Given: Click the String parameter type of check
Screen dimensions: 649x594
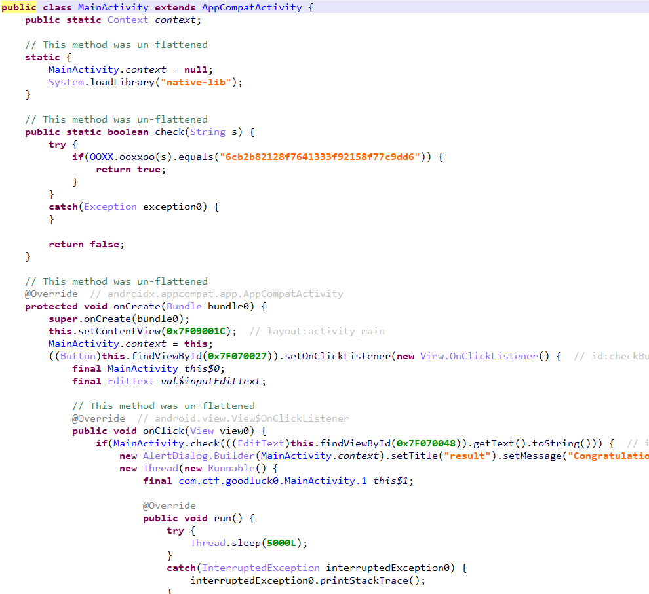Looking at the screenshot, I should tap(208, 132).
